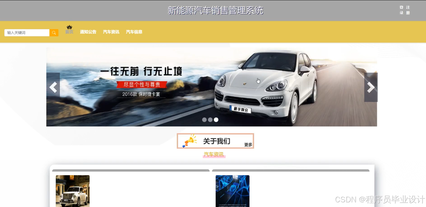
Task: Click the 新能源汽车销售管理系统 site title
Action: (x=215, y=10)
